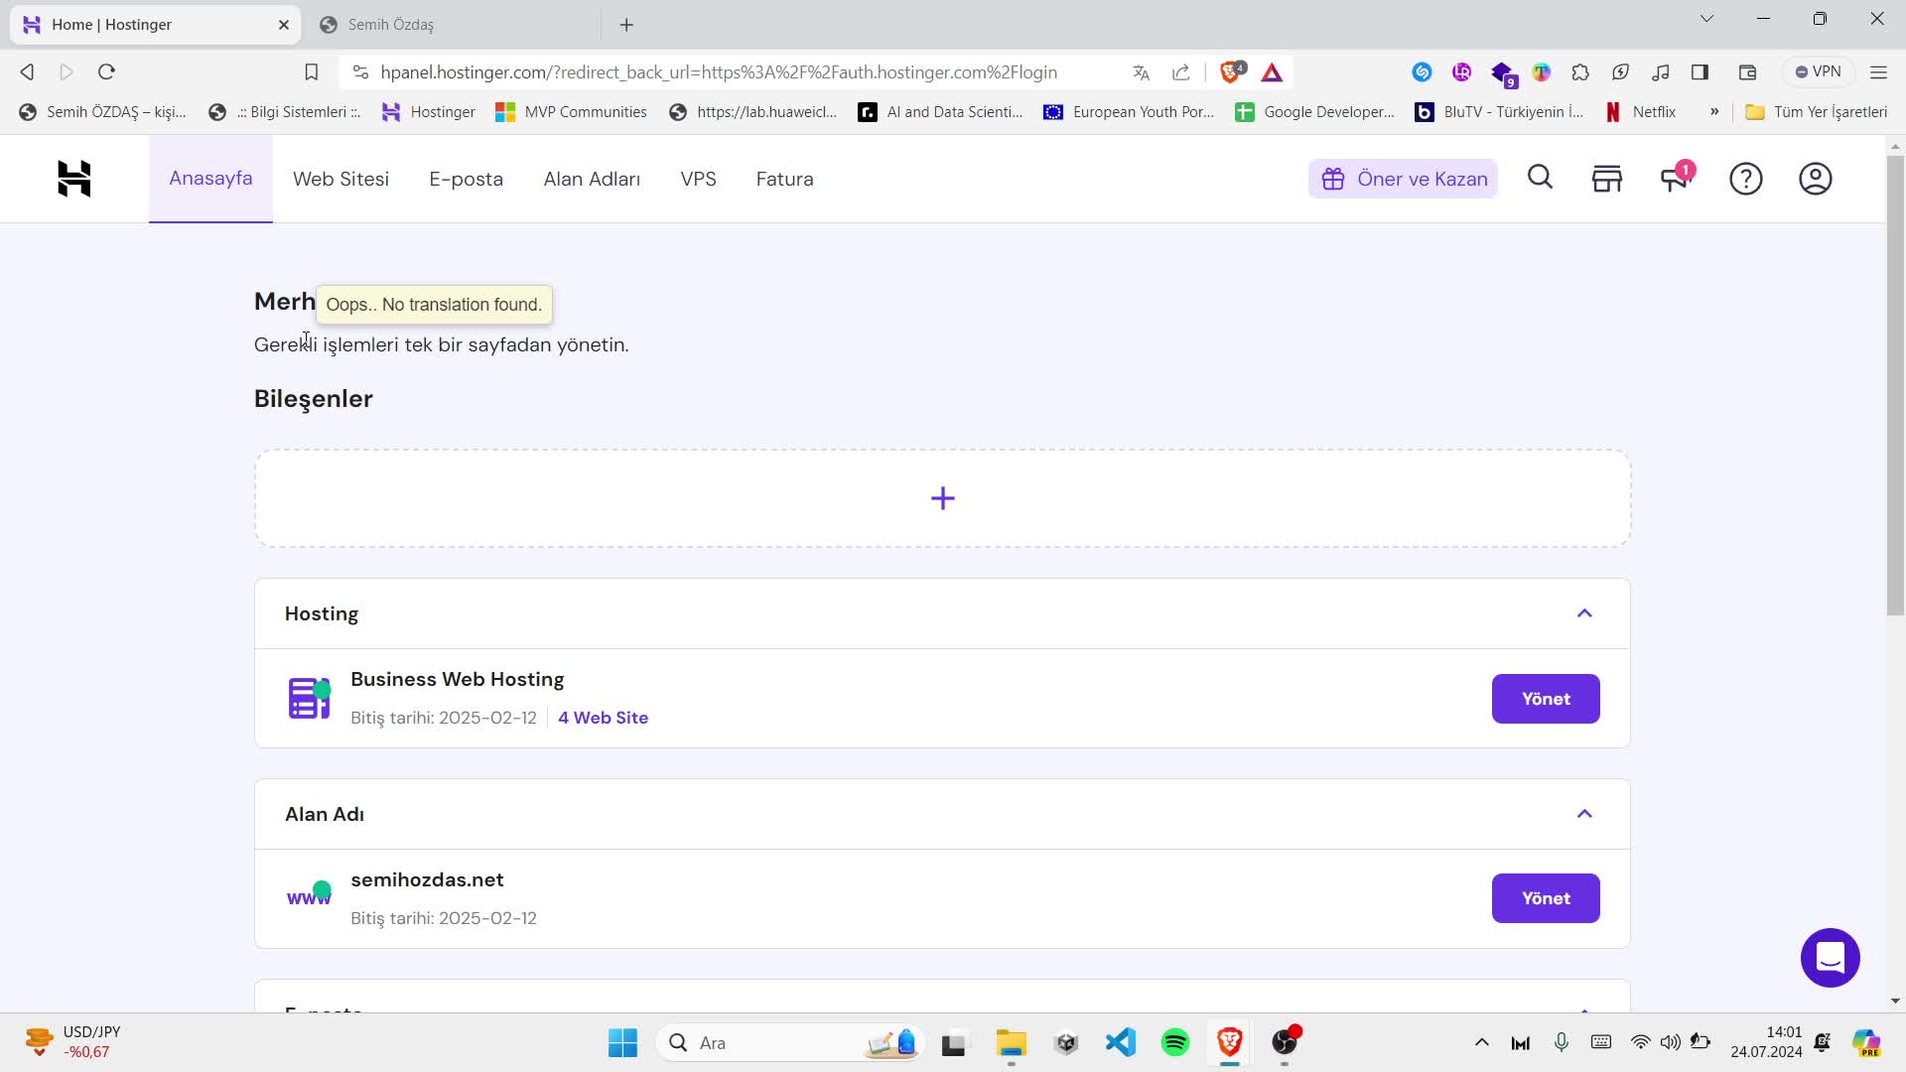
Task: Open Brave Wallet icon
Action: coord(1747,72)
